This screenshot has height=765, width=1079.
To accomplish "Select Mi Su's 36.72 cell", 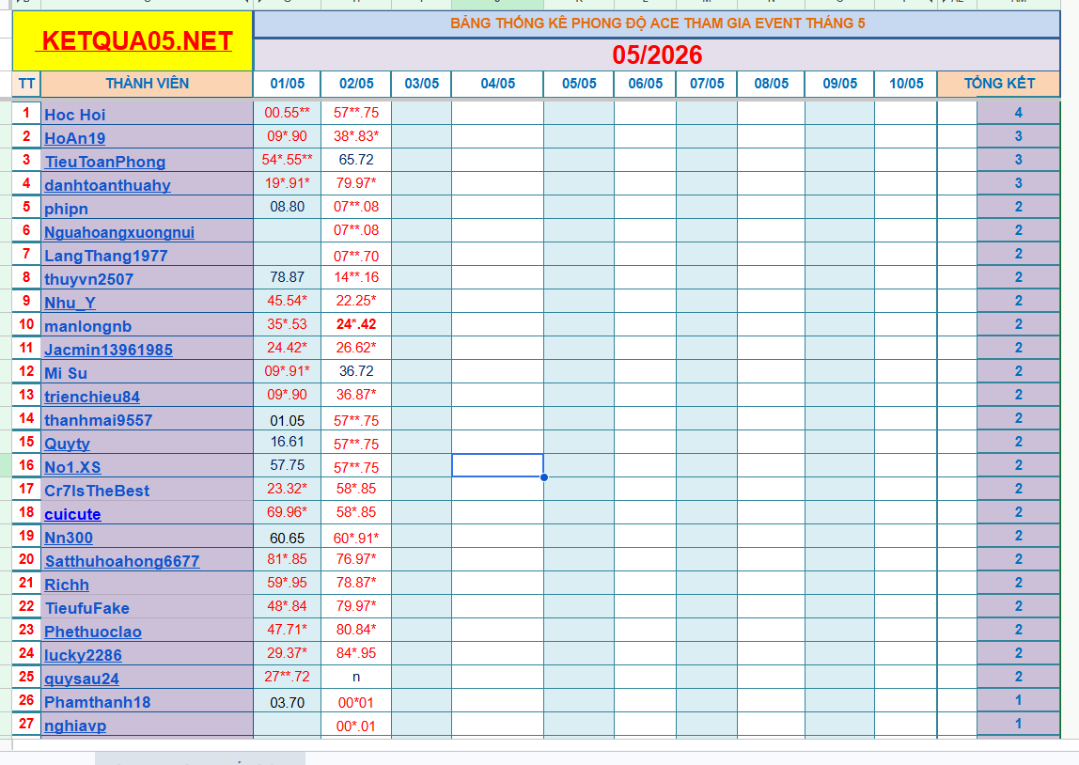I will coord(356,371).
